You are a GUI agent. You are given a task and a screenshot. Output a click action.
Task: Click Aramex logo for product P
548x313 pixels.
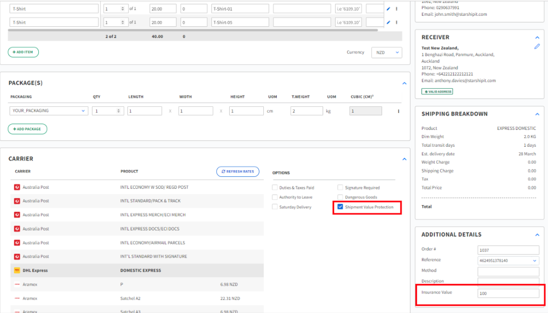click(17, 284)
